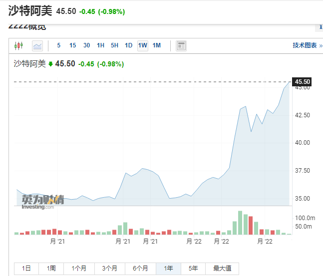Image resolution: width=323 pixels, height=276 pixels.
Task: Choose the 1日 time range
Action: pyautogui.click(x=26, y=269)
